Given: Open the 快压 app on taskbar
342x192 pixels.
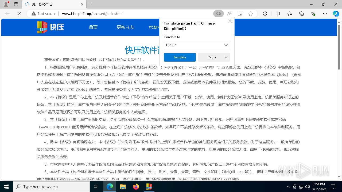Looking at the screenshot, I should point(149,187).
